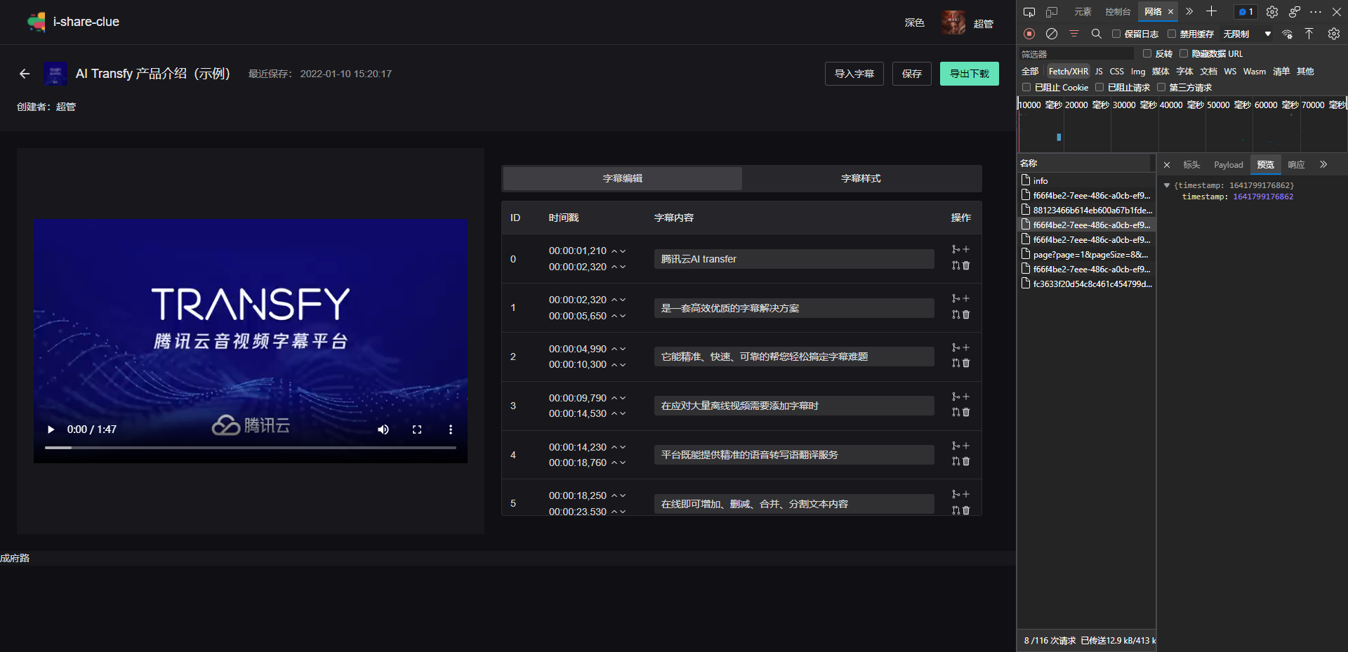The image size is (1348, 652).
Task: Check 已阻止请求 checkbox
Action: [1099, 87]
